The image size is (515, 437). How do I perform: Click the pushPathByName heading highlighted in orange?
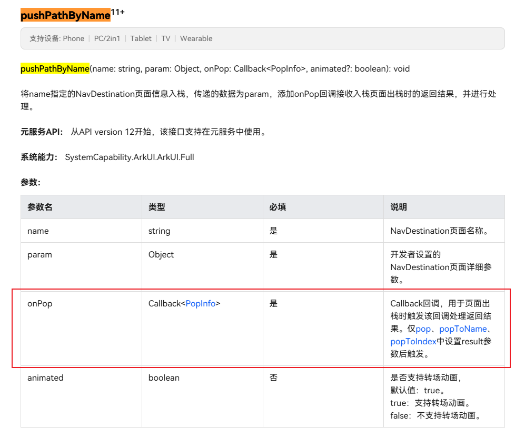tap(65, 15)
